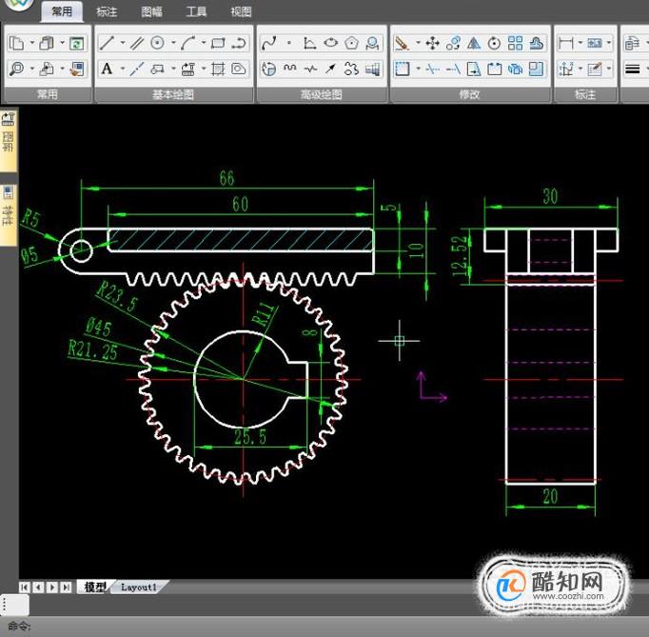The image size is (649, 637).
Task: Select the Mirror triangle tool
Action: point(474,43)
